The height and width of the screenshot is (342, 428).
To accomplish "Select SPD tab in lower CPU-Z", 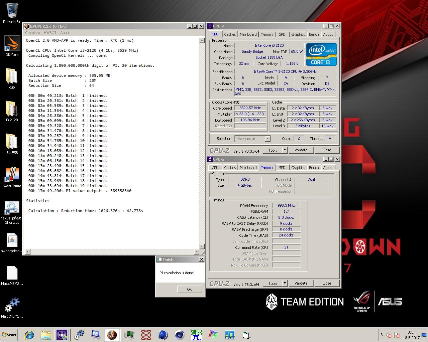I will 282,168.
